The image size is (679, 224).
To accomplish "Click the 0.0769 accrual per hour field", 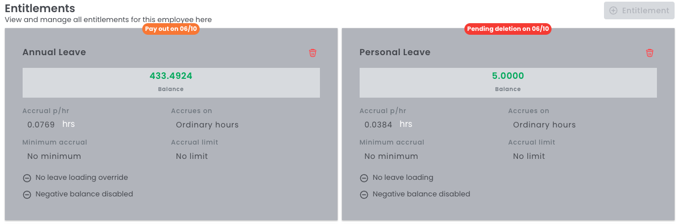I will pos(41,125).
